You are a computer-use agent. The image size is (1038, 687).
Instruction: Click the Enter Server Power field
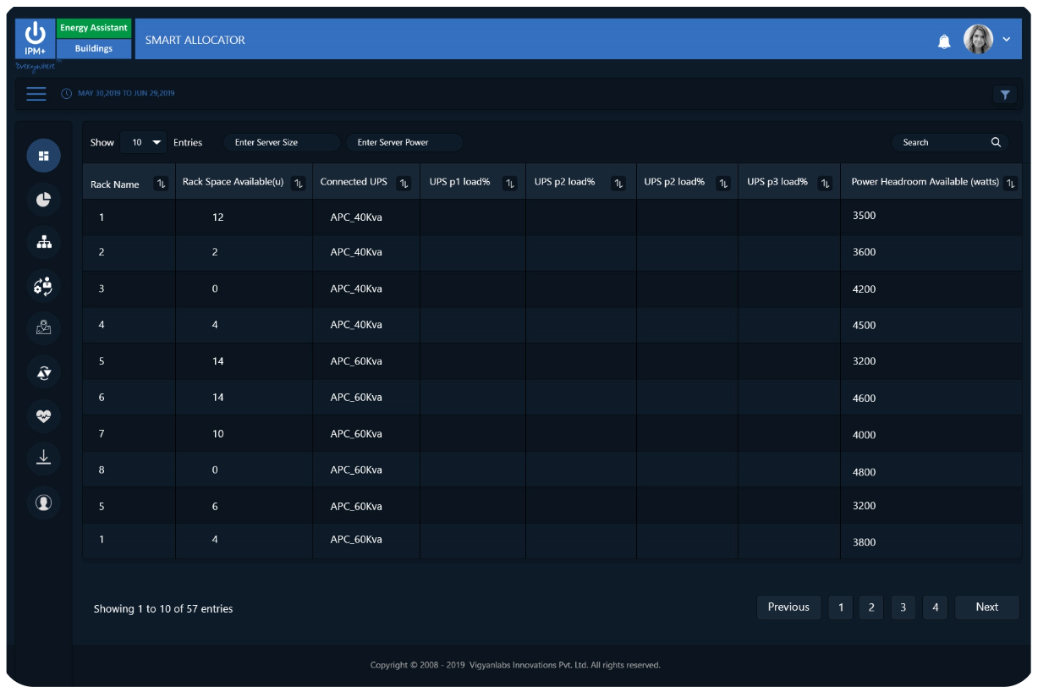pos(404,142)
